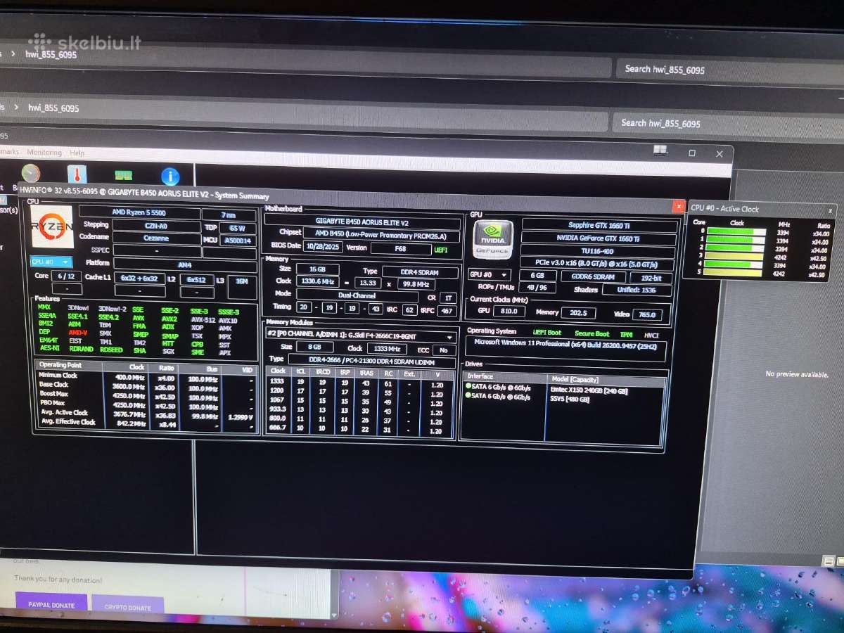Click the AMD Ryzen 5 5500 name field

click(x=139, y=212)
